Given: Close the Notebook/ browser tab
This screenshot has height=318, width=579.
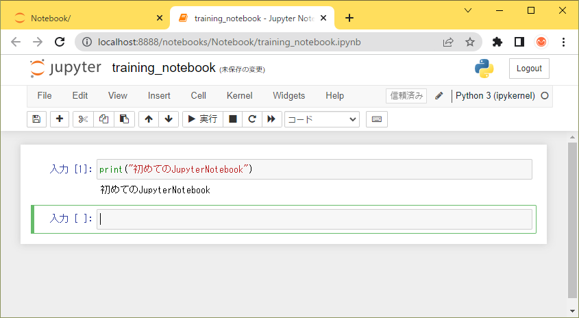Looking at the screenshot, I should click(x=160, y=18).
